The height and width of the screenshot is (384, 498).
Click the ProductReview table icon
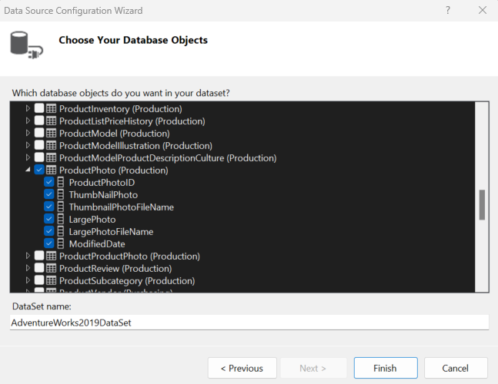(52, 269)
